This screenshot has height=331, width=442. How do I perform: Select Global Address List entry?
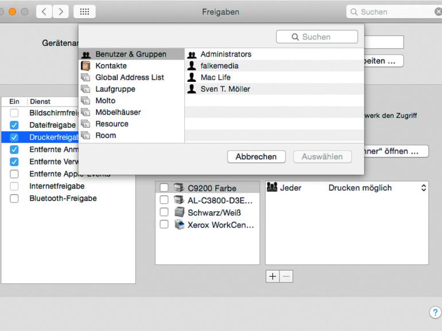tap(131, 77)
